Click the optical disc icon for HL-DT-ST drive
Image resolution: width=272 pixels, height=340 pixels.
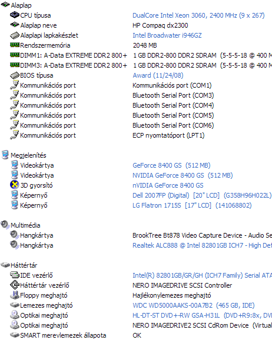pos(15,315)
